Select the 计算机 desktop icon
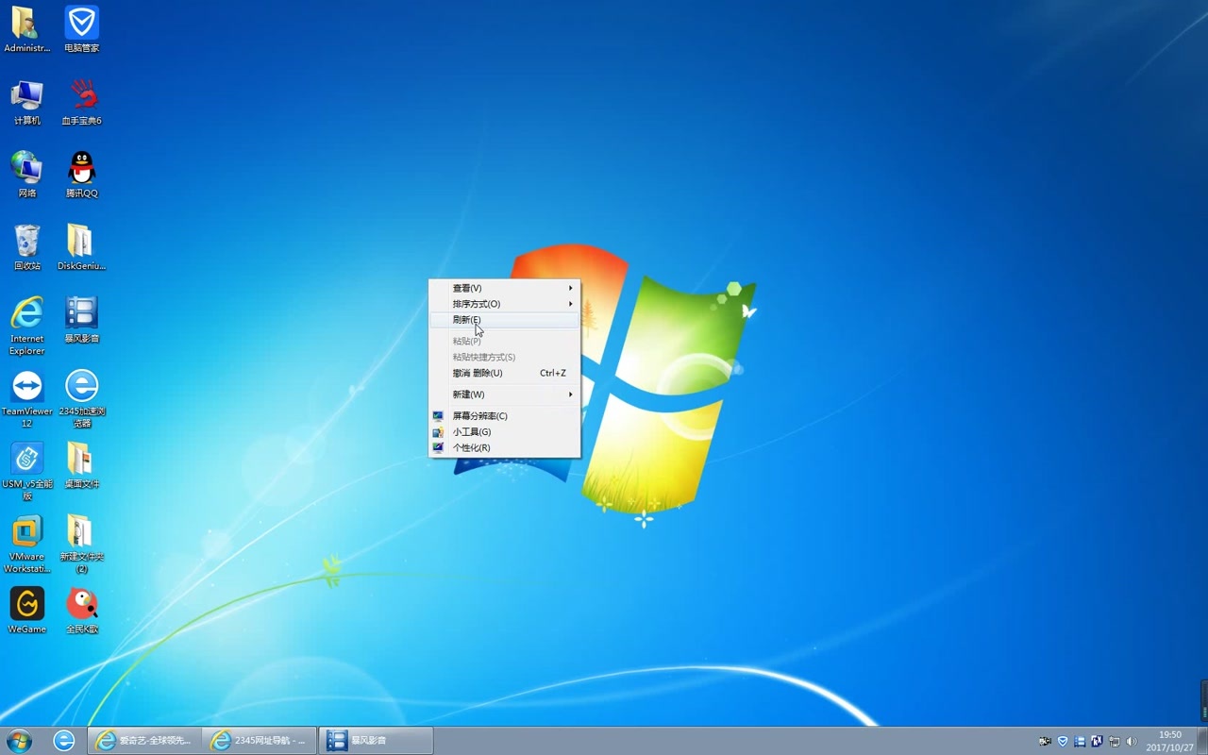 pyautogui.click(x=26, y=102)
